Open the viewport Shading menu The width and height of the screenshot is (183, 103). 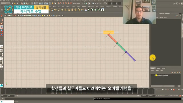tap(10, 14)
